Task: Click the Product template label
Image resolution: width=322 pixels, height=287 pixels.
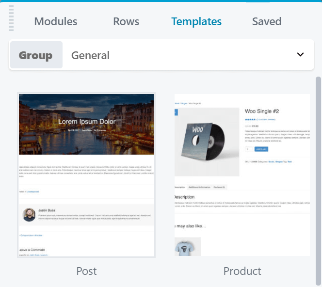Action: 242,271
